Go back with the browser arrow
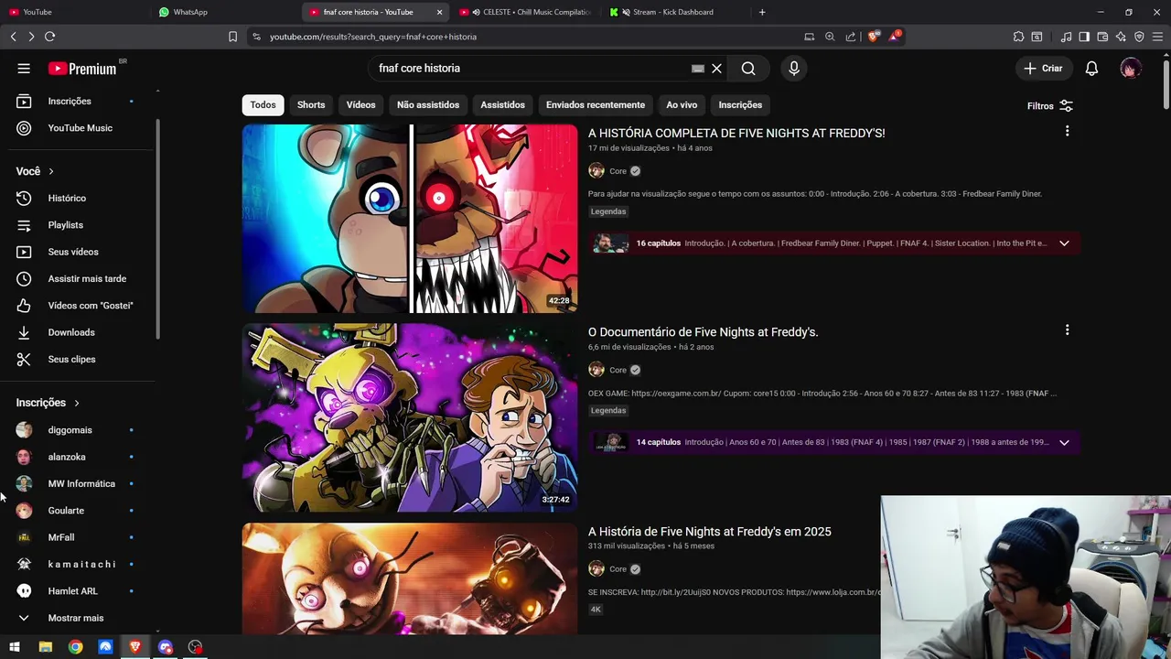 [x=13, y=37]
